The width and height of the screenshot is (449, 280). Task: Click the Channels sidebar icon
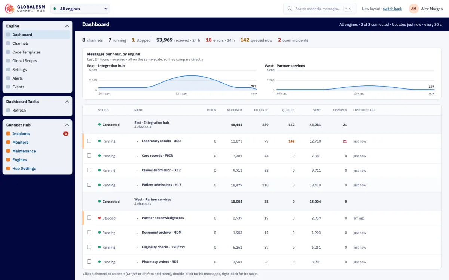[8, 43]
